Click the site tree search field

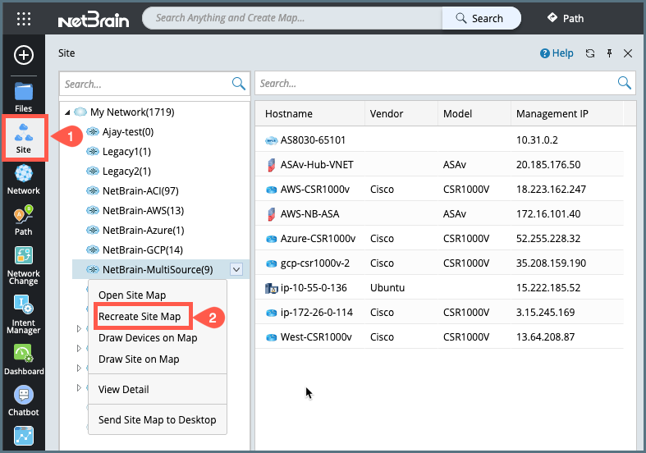coord(146,83)
